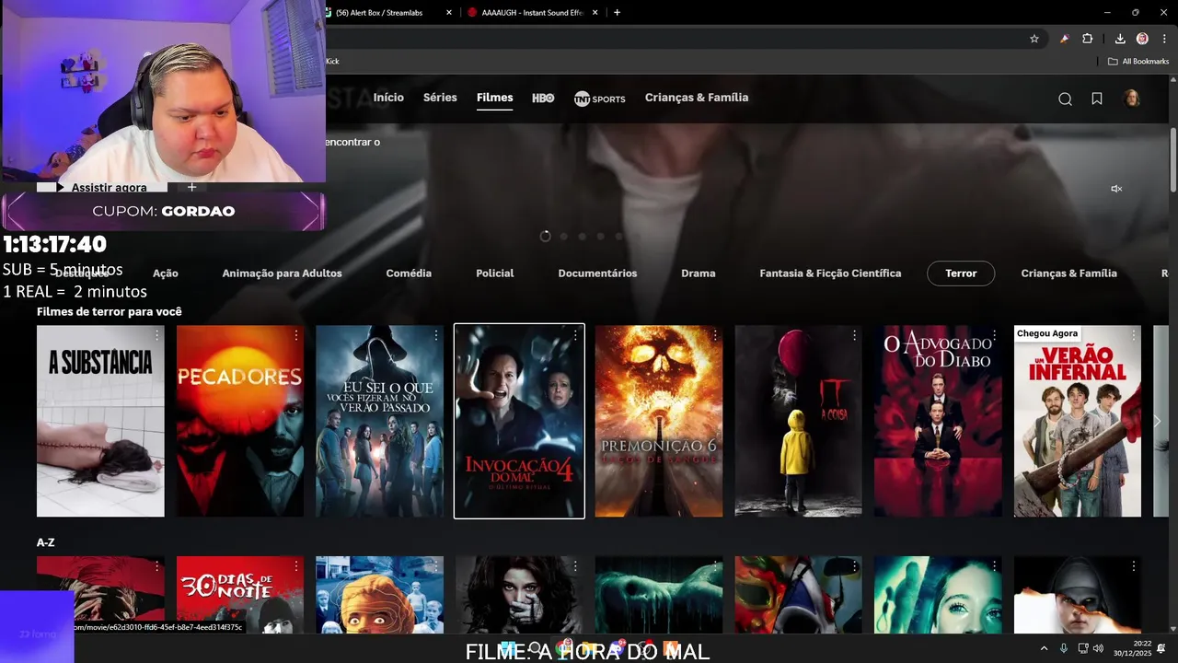Close the AAAAUGH Instant Sound Effect tab
The height and width of the screenshot is (663, 1178).
point(595,12)
